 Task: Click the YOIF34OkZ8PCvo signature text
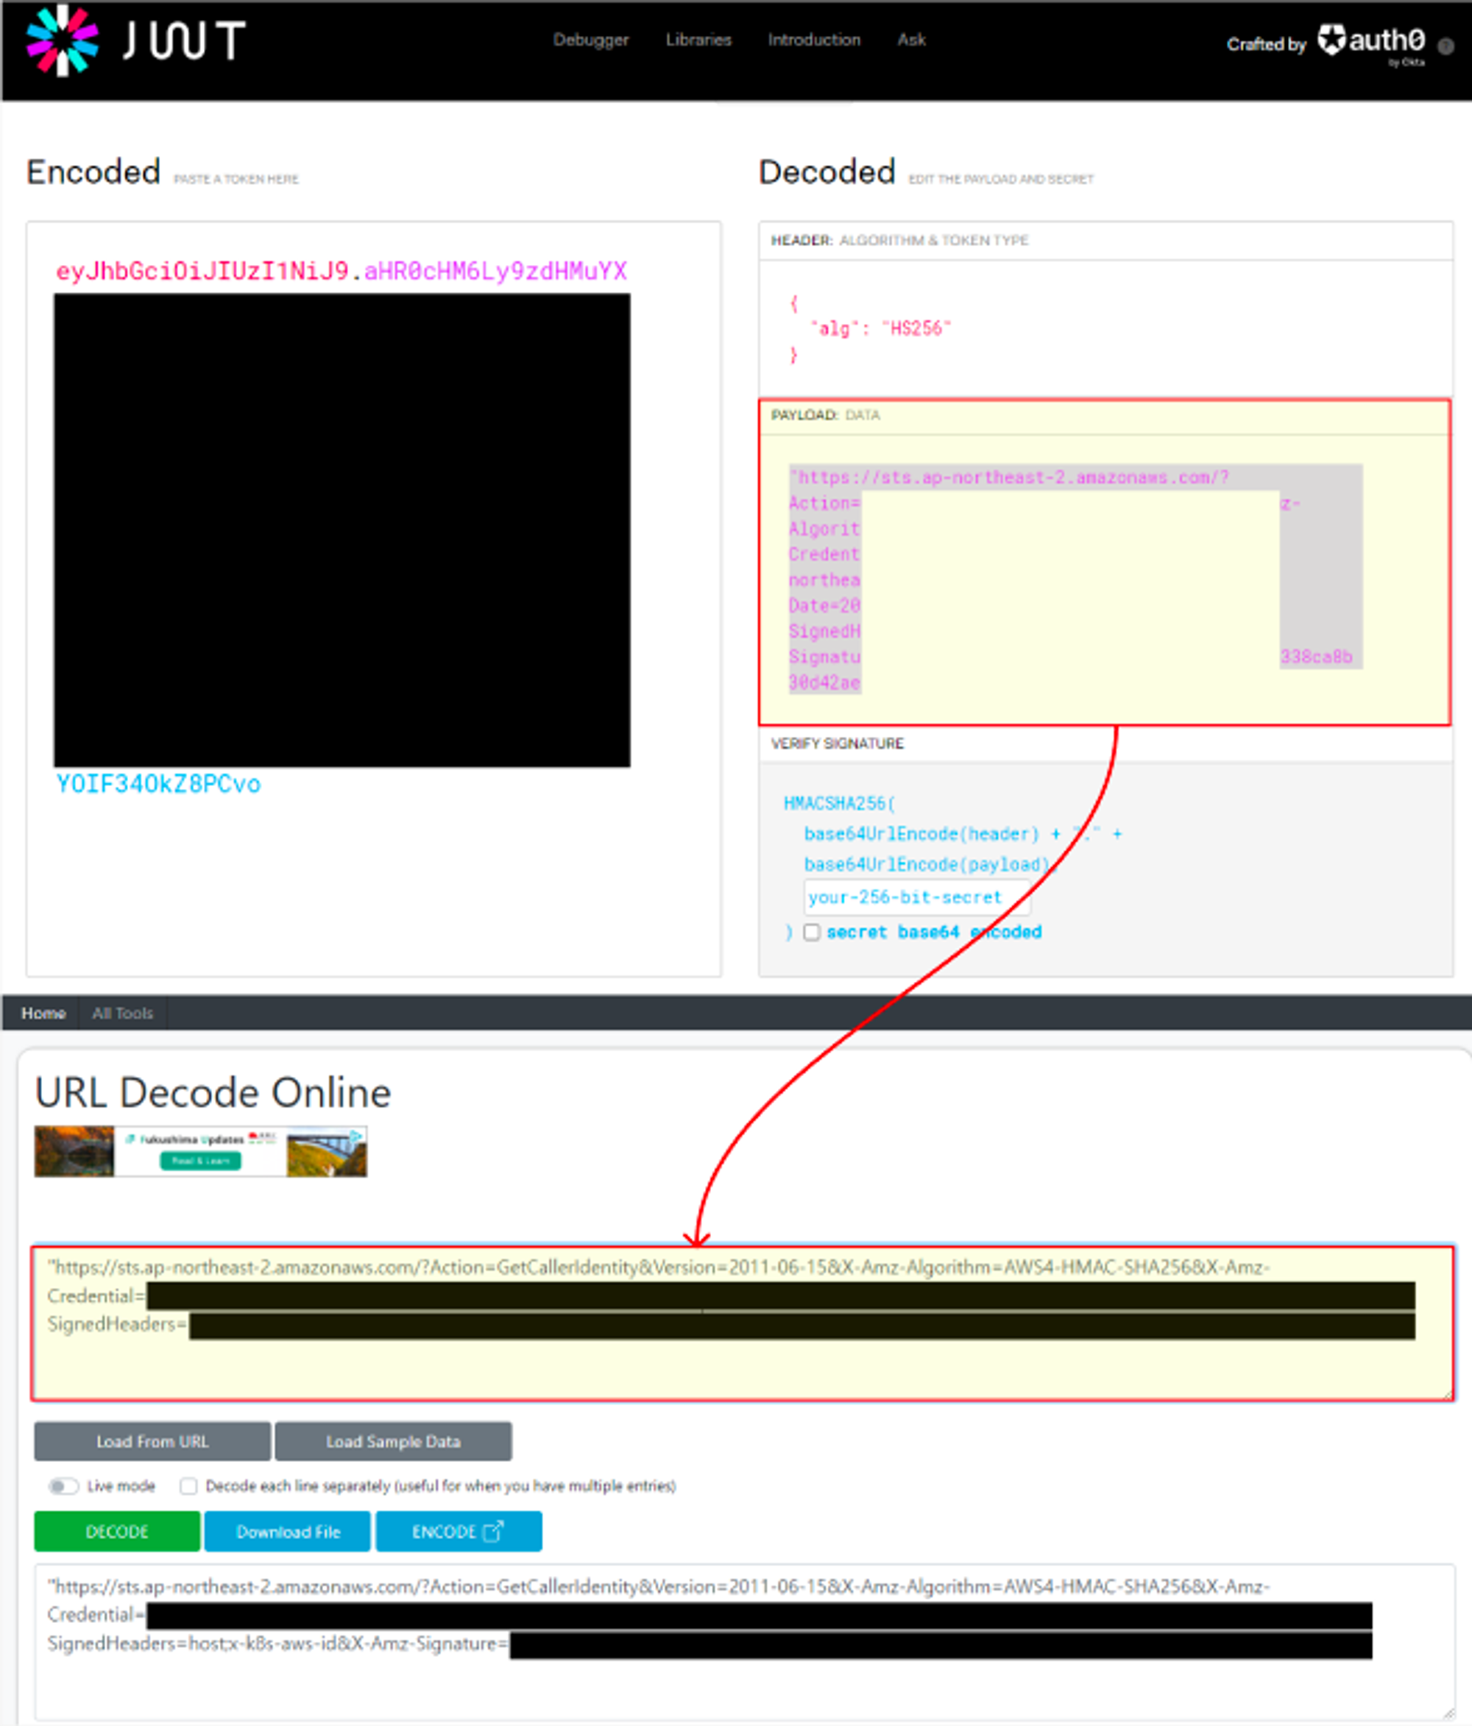coord(158,784)
